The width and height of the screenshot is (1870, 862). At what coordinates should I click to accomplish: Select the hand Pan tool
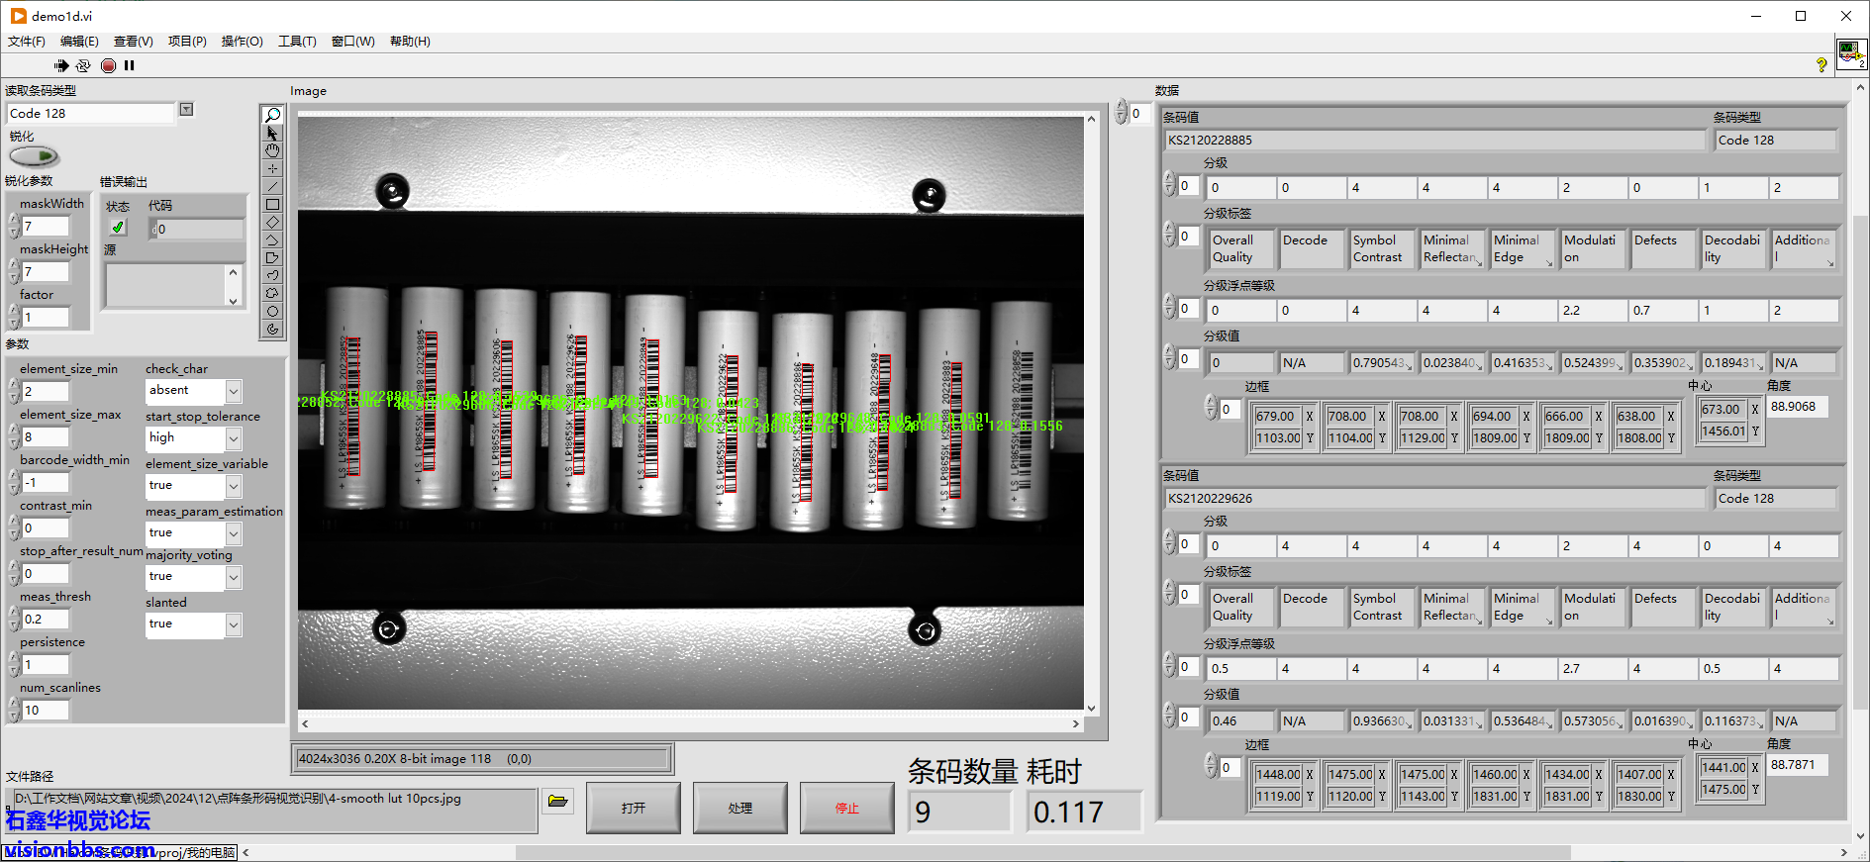point(272,150)
